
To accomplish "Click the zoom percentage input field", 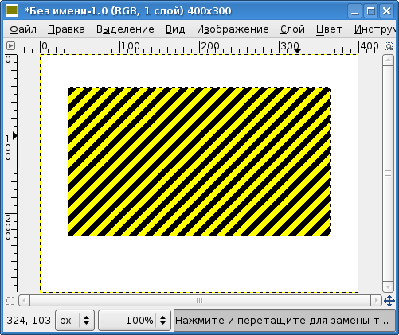I will [127, 320].
